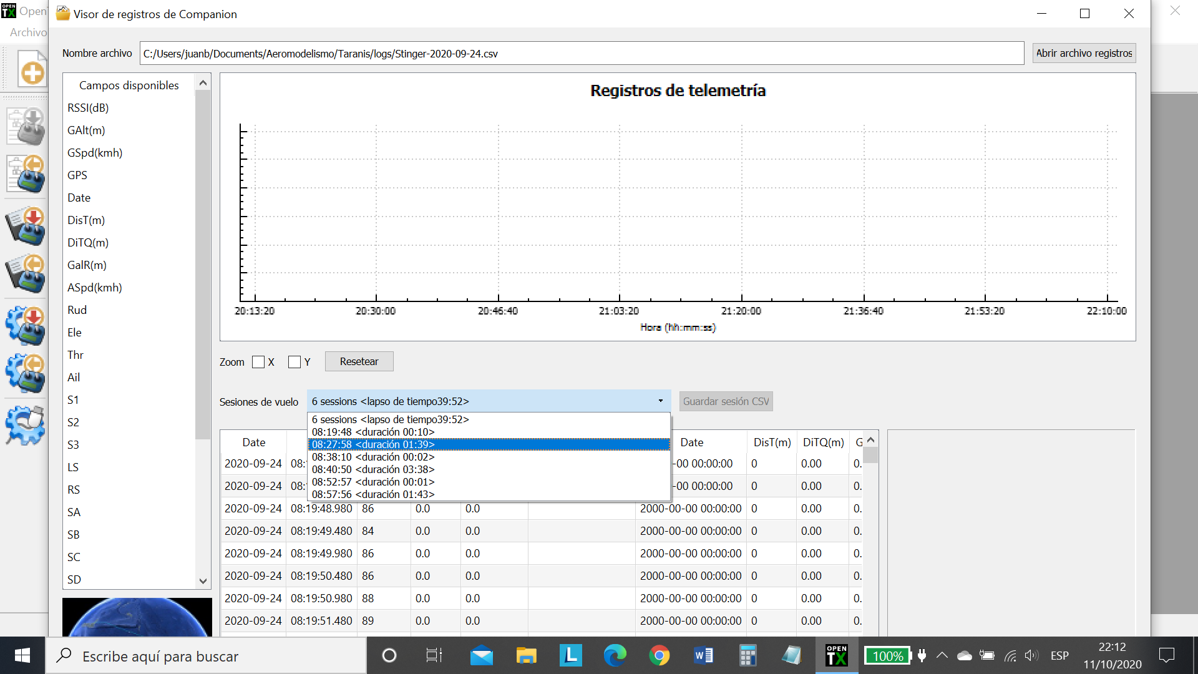The width and height of the screenshot is (1198, 674).
Task: Click the Earth map thumbnail
Action: 137,617
